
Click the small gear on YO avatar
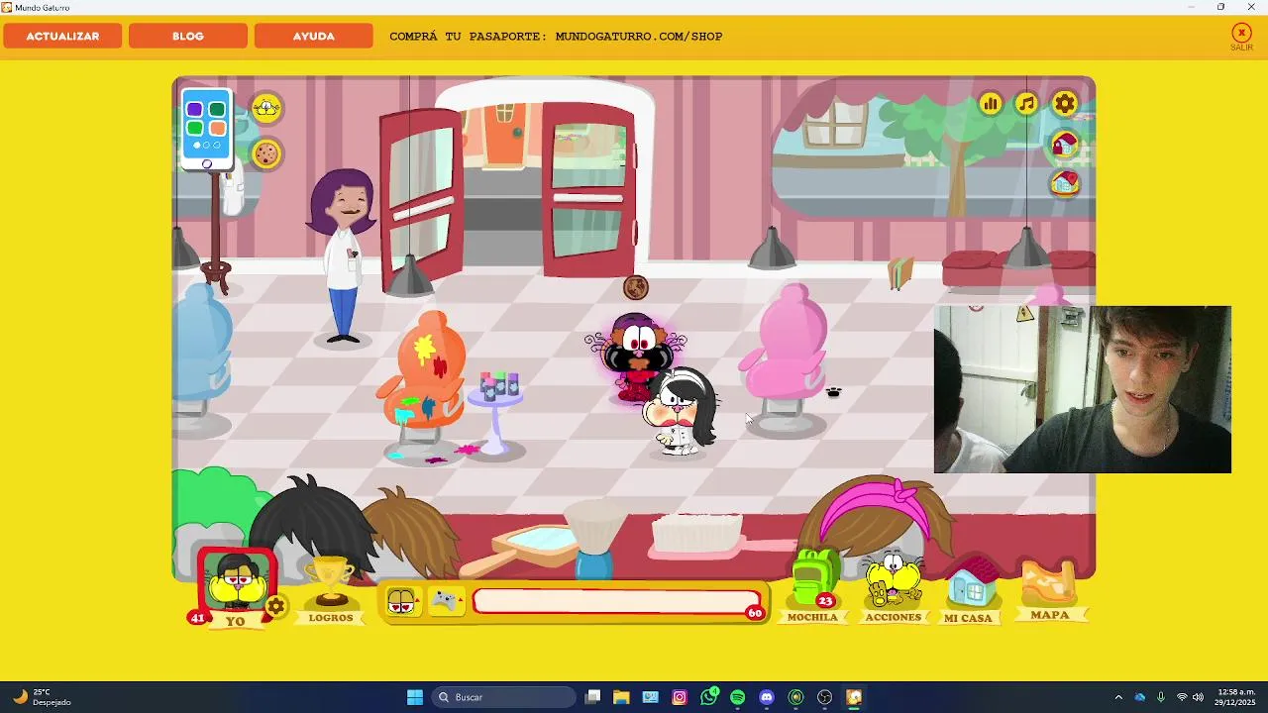click(x=276, y=607)
